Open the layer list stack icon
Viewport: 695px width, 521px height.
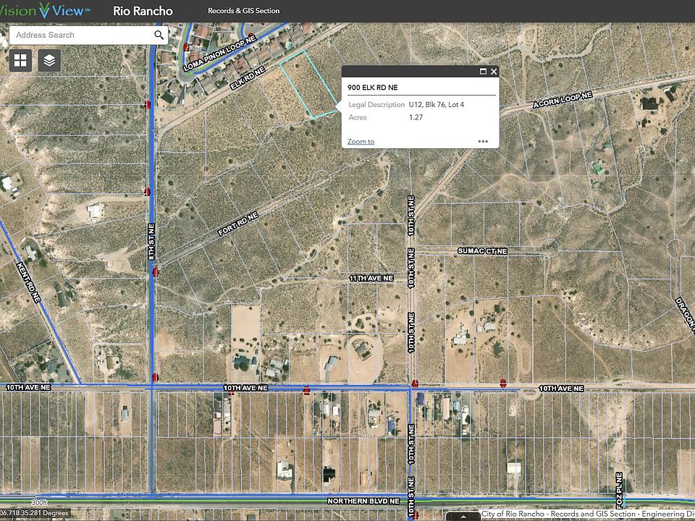49,61
